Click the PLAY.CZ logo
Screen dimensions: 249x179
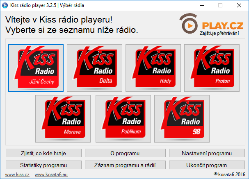point(211,24)
